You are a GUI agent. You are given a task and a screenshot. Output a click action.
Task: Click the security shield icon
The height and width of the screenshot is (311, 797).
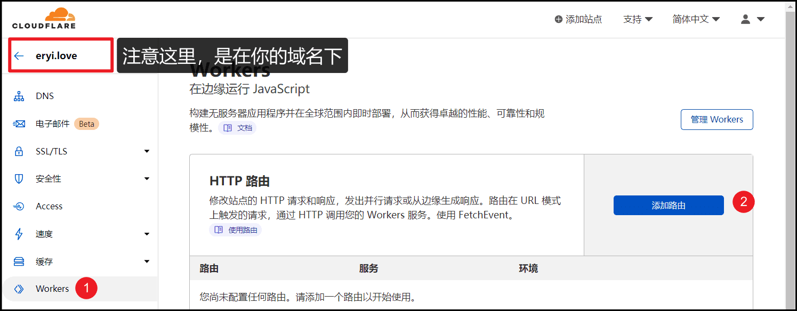point(19,179)
